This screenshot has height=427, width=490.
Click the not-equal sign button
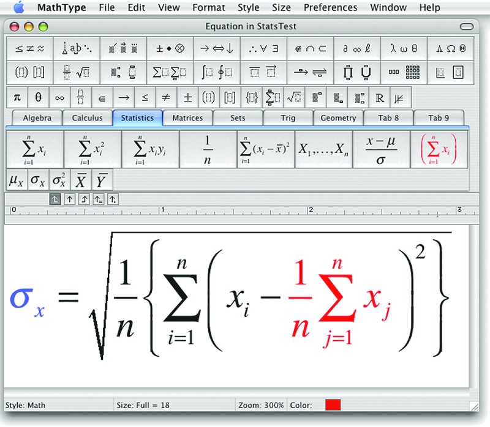[x=165, y=97]
